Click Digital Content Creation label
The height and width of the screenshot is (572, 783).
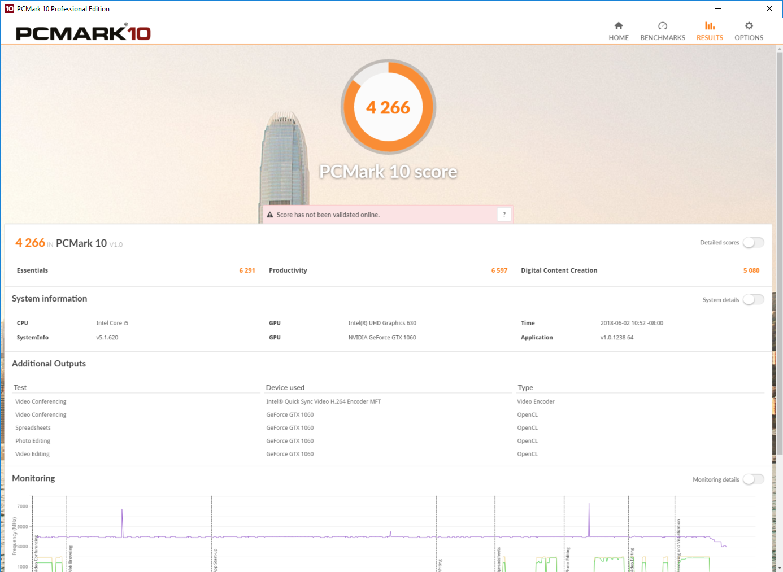(559, 270)
